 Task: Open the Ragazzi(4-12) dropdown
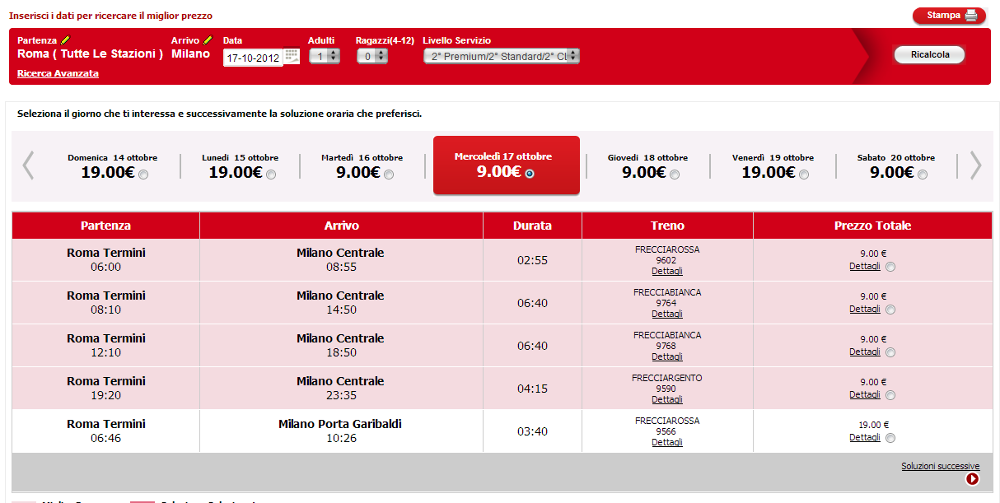click(x=372, y=56)
